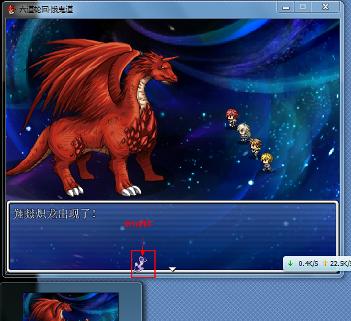This screenshot has height=321, width=351.
Task: Close the 六道轮回·饿鬼道 game window
Action: click(x=325, y=7)
